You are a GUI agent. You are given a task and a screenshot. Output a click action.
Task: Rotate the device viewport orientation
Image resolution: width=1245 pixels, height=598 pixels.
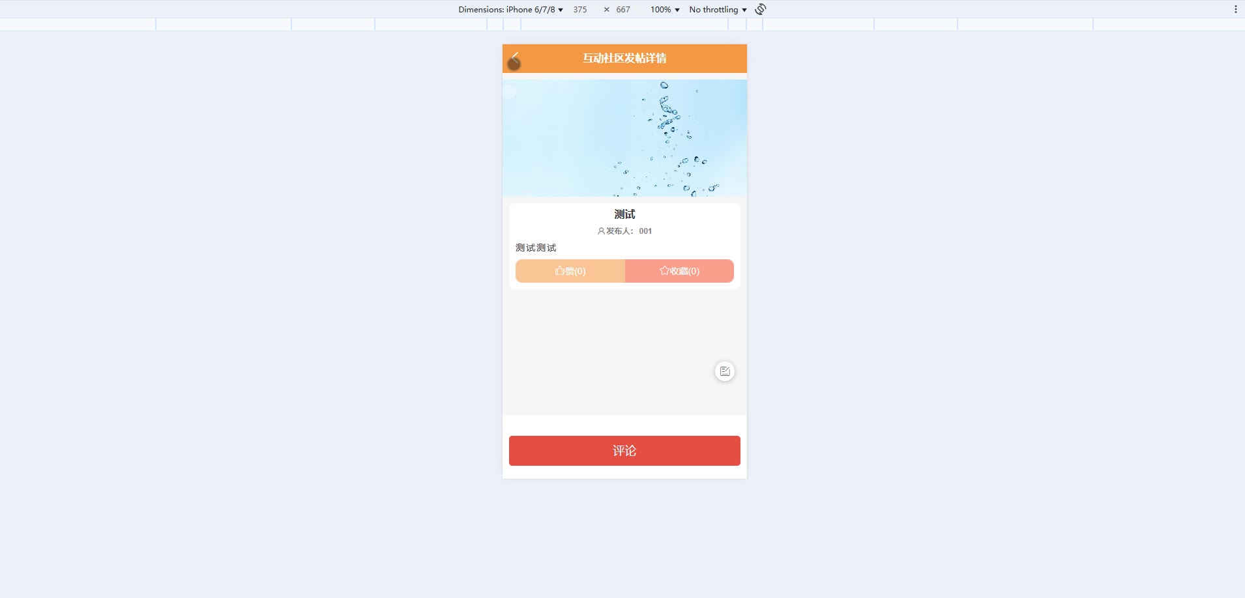point(761,9)
